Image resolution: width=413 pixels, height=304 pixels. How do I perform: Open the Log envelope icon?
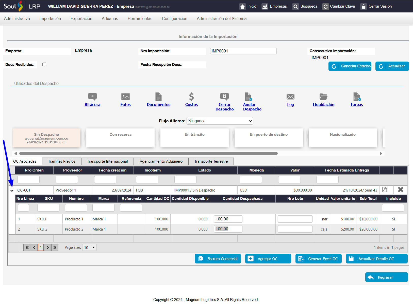tap(290, 97)
